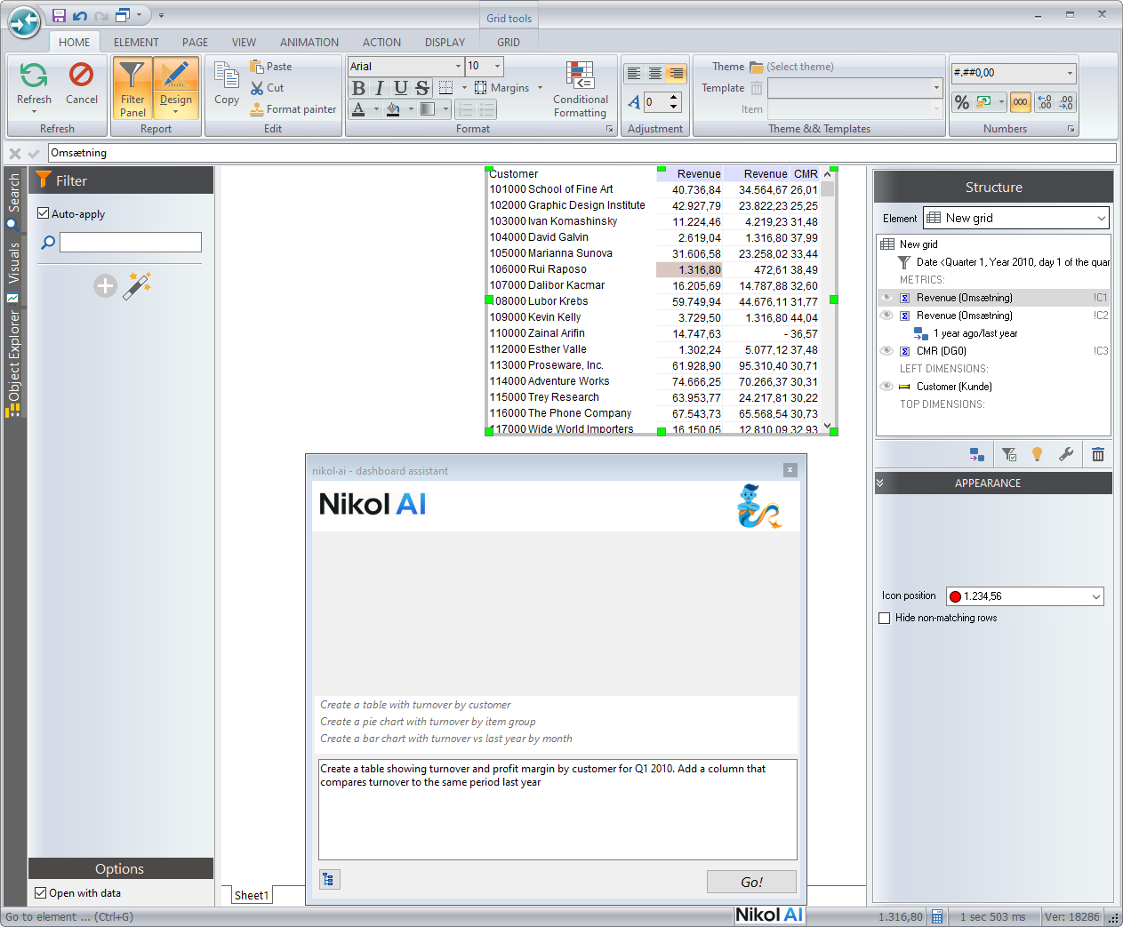Open the font color dropdown arrow
Image resolution: width=1123 pixels, height=927 pixels.
(x=376, y=109)
